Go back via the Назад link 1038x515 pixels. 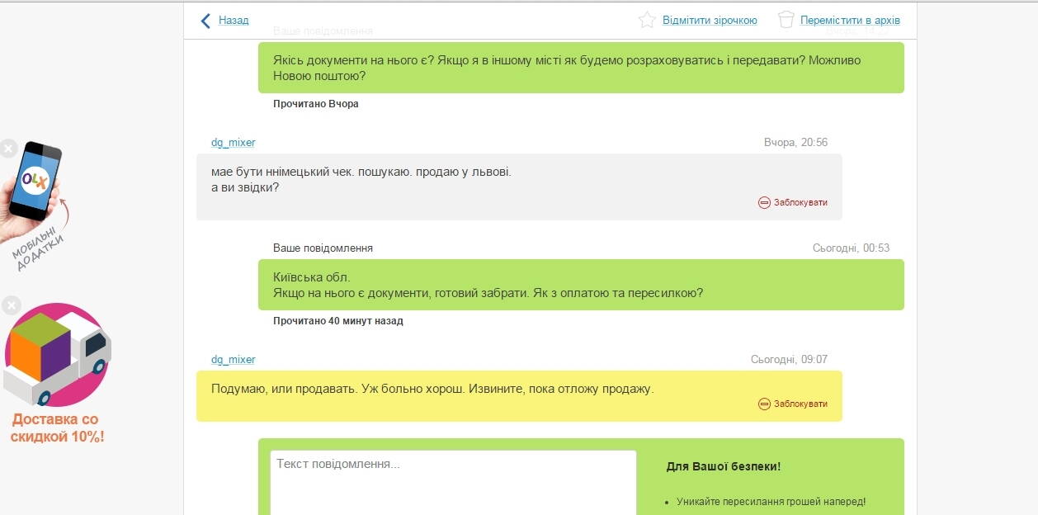[x=234, y=21]
